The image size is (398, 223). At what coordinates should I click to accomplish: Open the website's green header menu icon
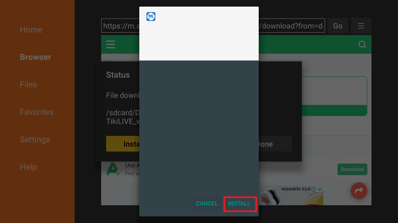click(x=110, y=45)
